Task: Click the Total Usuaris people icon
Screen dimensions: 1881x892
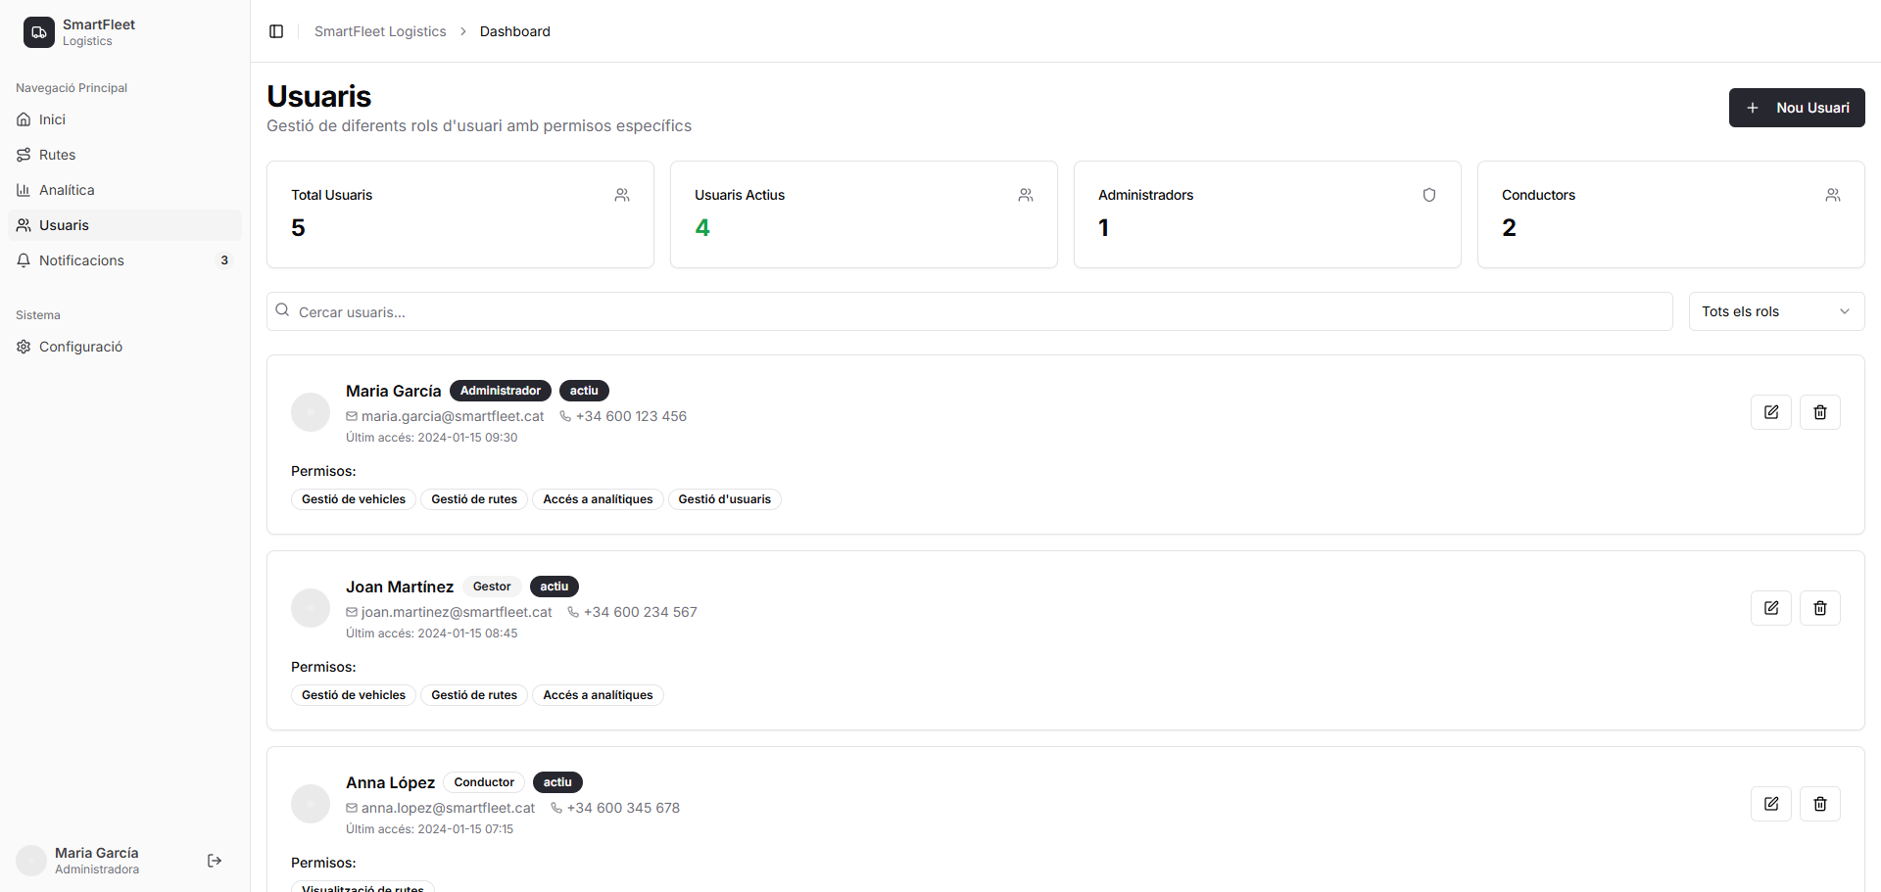Action: 622,195
